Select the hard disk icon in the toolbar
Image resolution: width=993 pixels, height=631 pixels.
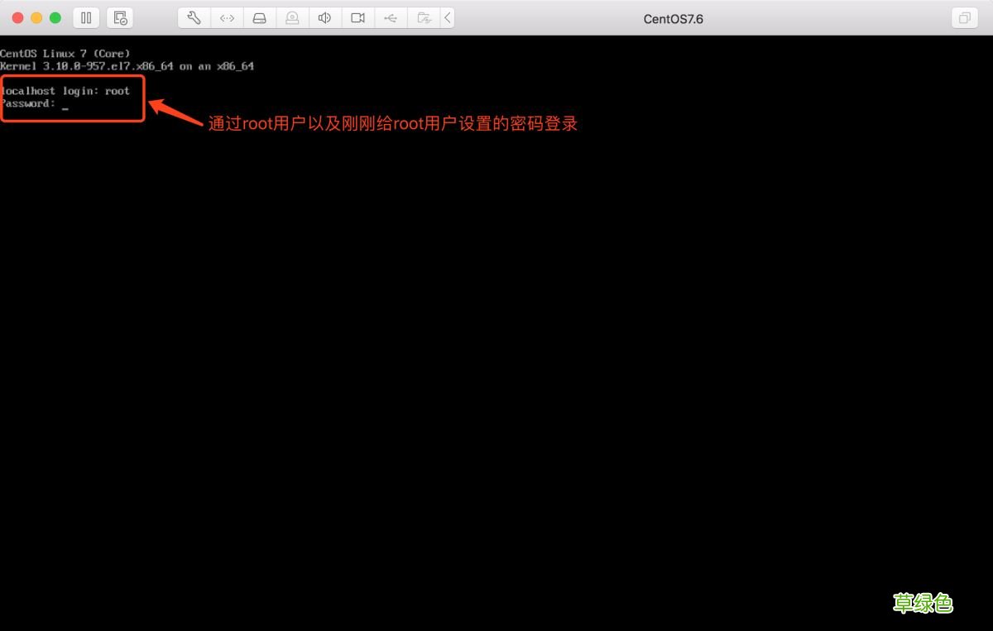[260, 17]
